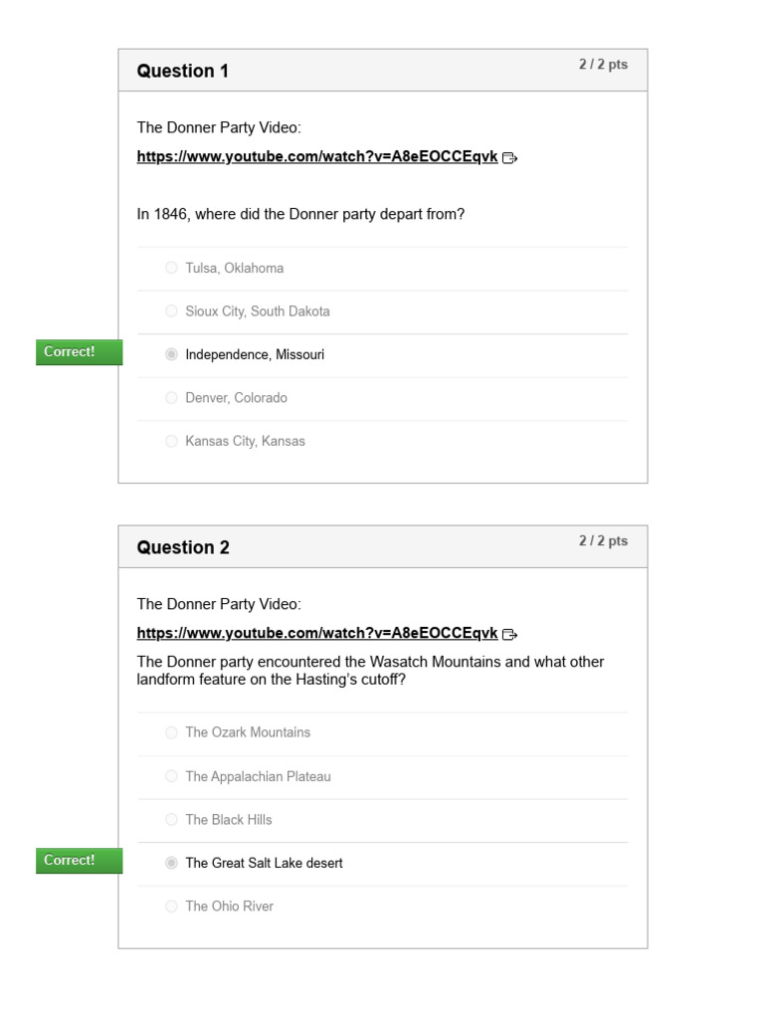Screen dimensions: 764x1019
Task: Pick The Black Hills radio button
Action: click(172, 820)
